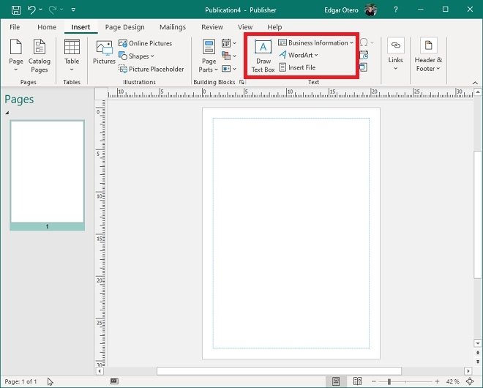
Task: Click the Edgar Otero account name
Action: point(341,10)
